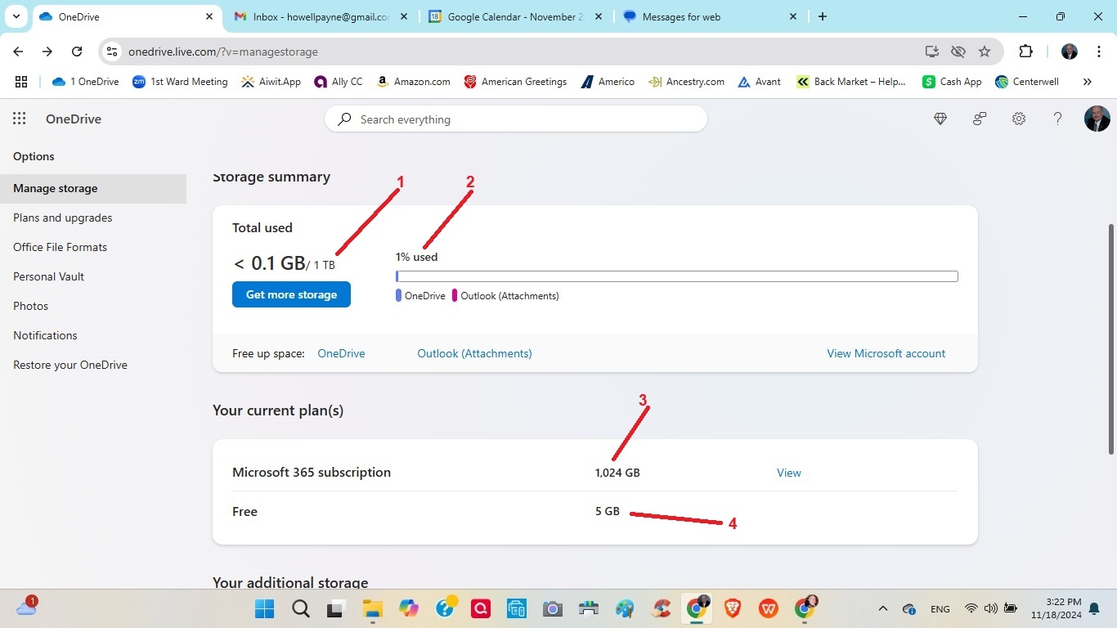This screenshot has width=1117, height=628.
Task: Switch to the Gmail Inbox tab
Action: point(320,16)
